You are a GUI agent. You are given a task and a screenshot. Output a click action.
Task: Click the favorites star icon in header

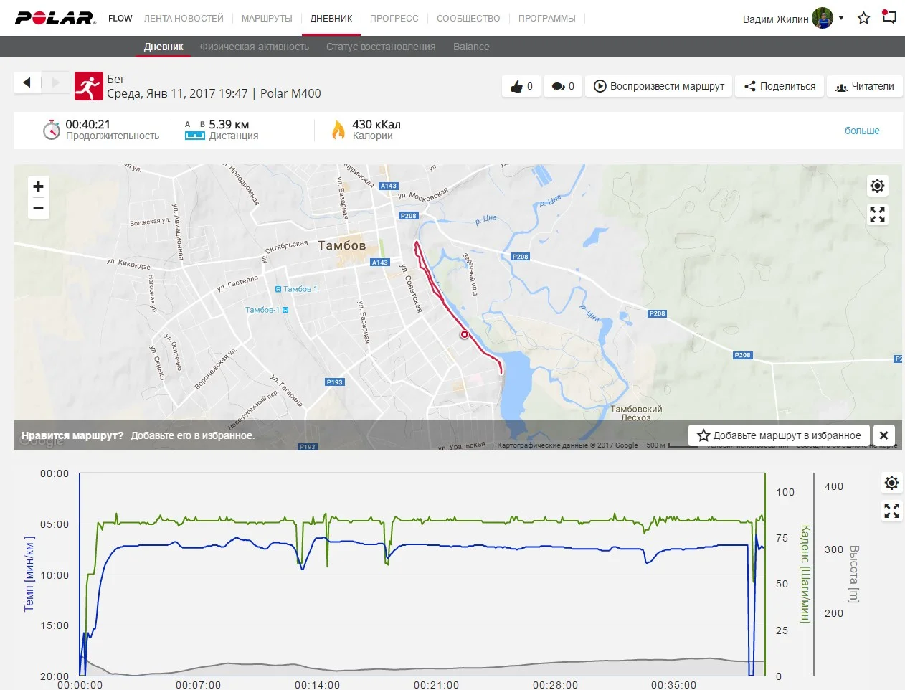tap(864, 18)
